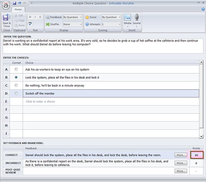Click the Attempts icon

click(87, 24)
